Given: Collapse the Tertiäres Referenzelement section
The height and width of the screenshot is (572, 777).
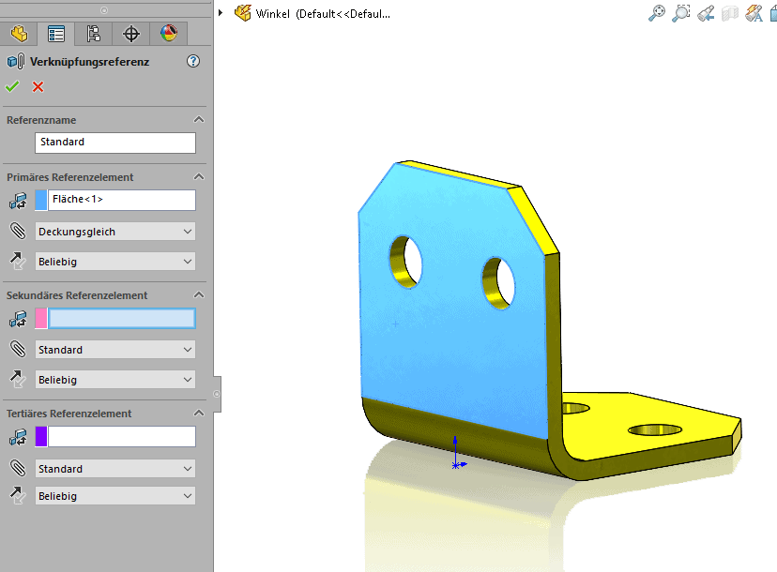Looking at the screenshot, I should coord(199,413).
